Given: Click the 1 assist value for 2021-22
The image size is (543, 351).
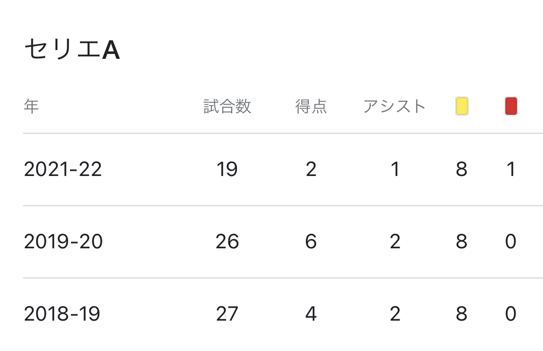Looking at the screenshot, I should [395, 169].
